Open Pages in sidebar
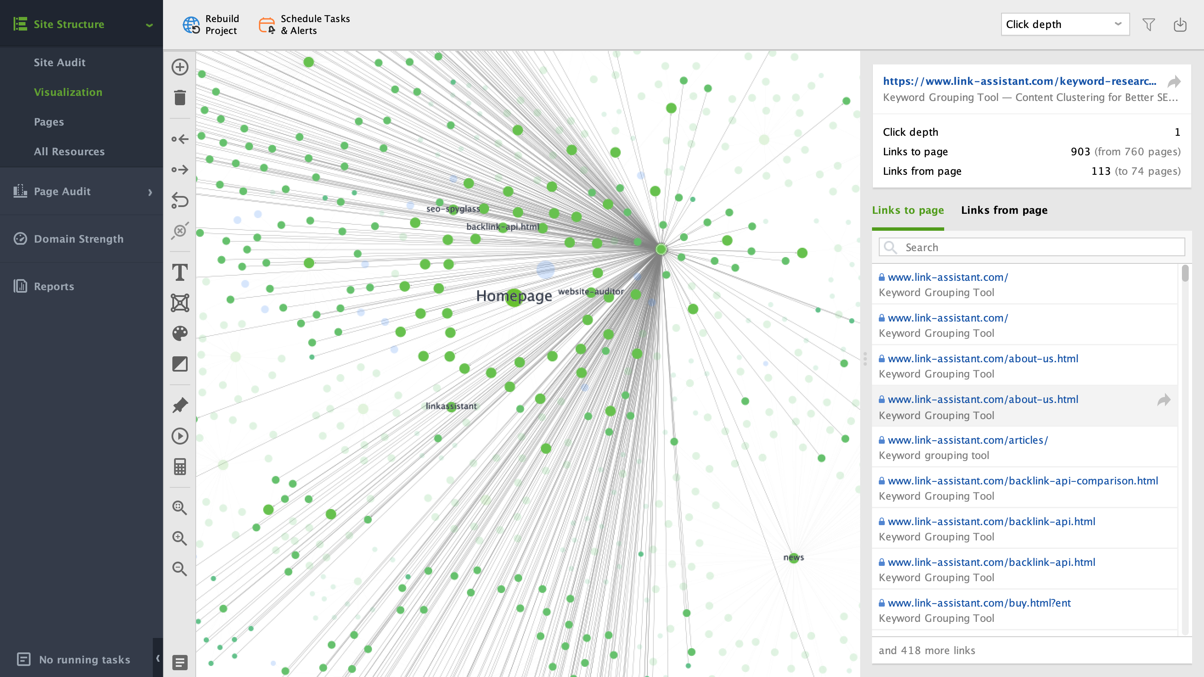 (x=48, y=122)
